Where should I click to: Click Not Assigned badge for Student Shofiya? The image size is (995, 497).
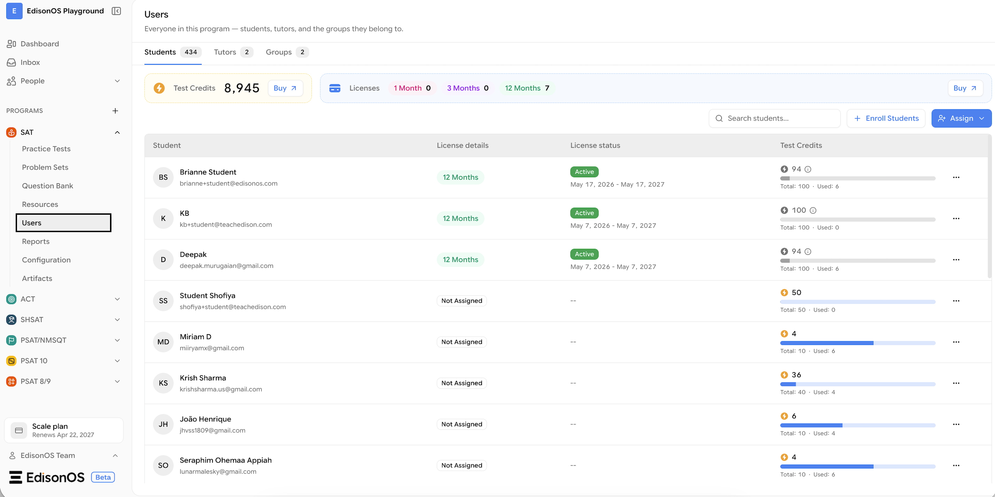[462, 301]
